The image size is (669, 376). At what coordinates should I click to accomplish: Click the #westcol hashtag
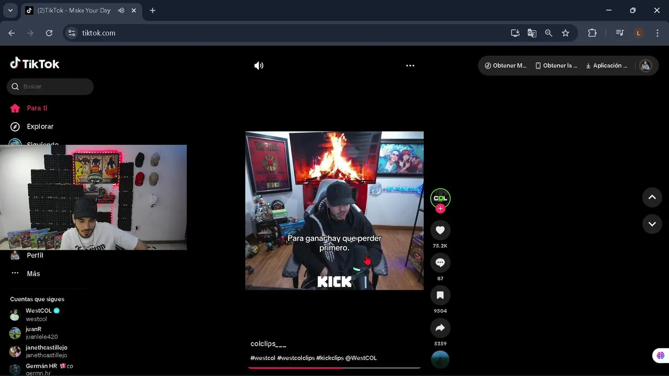coord(263,358)
